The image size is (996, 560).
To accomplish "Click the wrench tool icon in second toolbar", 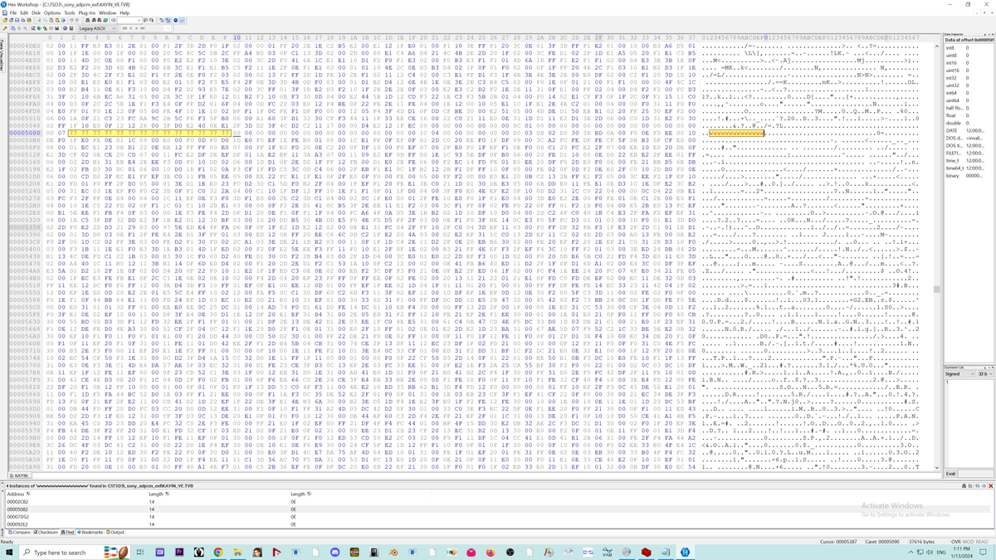I will point(5,28).
